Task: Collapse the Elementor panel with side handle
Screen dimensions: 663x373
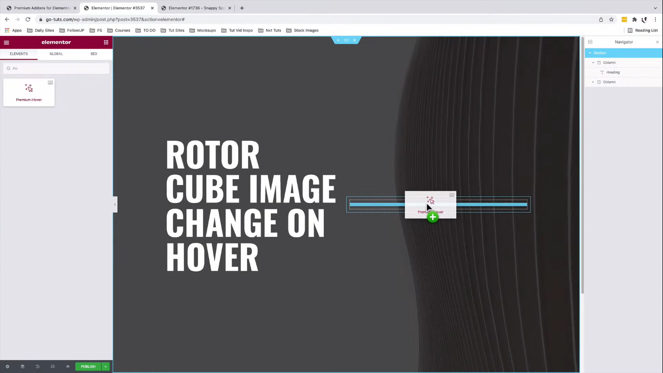Action: 115,204
